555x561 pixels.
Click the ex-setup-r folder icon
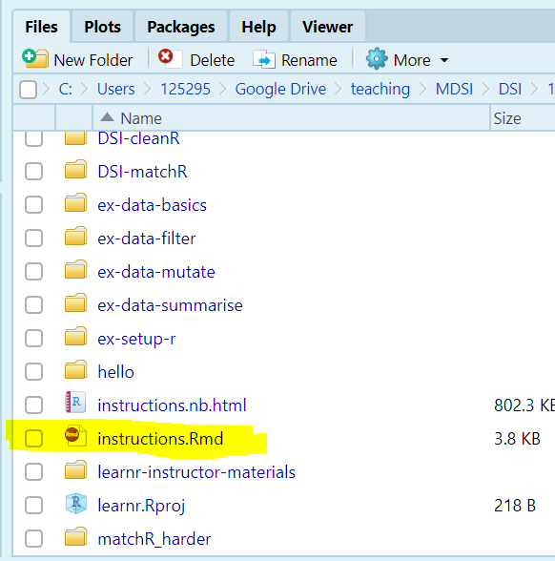(x=75, y=336)
